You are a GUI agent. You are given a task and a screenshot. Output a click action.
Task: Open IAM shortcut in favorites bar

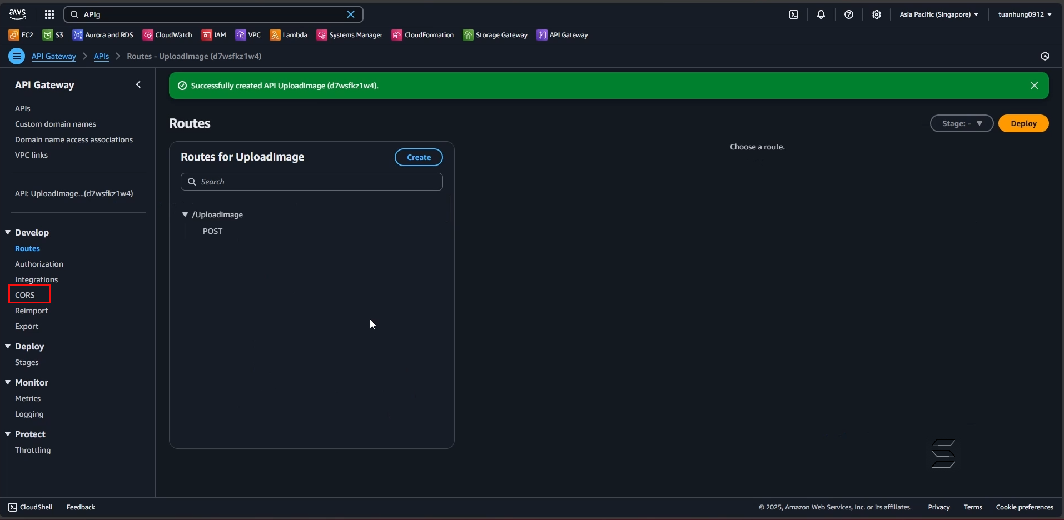coord(214,35)
